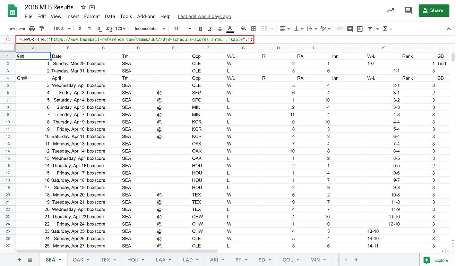Switch to the LAA sheet tab
This screenshot has height=266, width=456.
(164, 260)
